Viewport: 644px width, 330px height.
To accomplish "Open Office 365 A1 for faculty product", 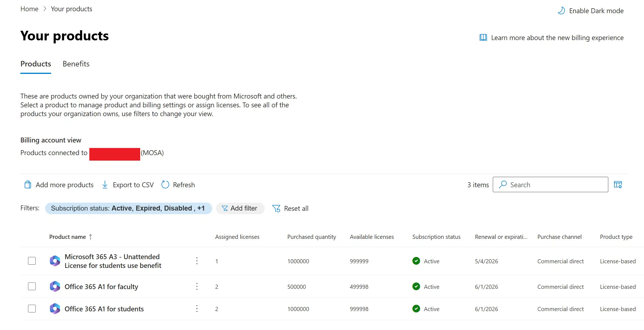I will (101, 287).
